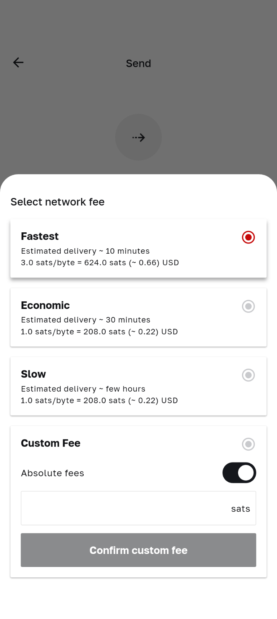
Task: Click the Slow option title
Action: [x=33, y=374]
